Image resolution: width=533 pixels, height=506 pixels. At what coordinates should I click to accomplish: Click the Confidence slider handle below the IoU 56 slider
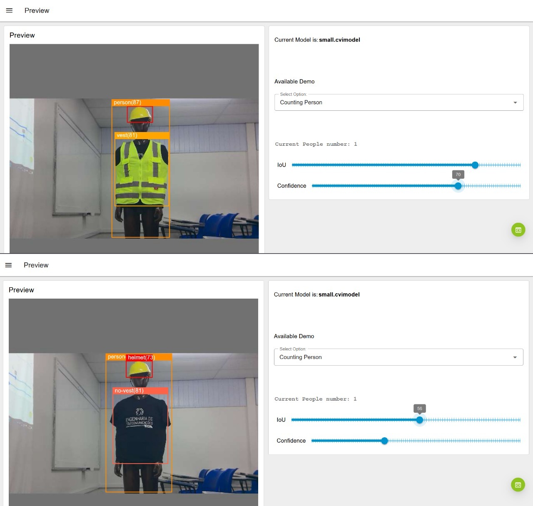[385, 441]
